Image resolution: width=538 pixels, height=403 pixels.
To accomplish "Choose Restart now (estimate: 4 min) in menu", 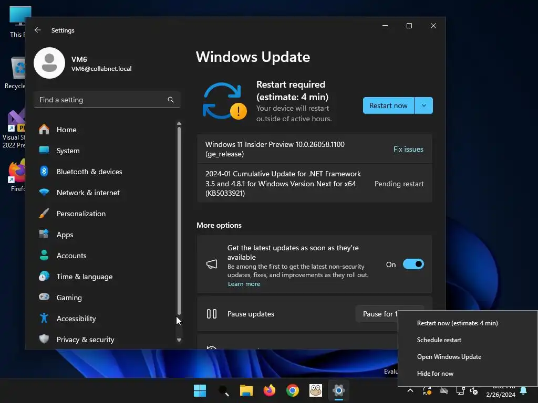I will point(458,323).
